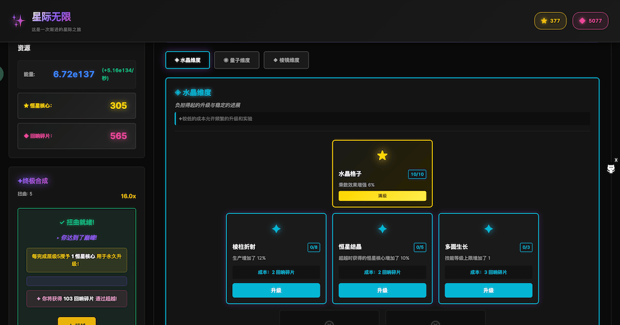Click the cyan sparkle icon on 棱柱折射 card
The image size is (620, 325).
coord(276,229)
